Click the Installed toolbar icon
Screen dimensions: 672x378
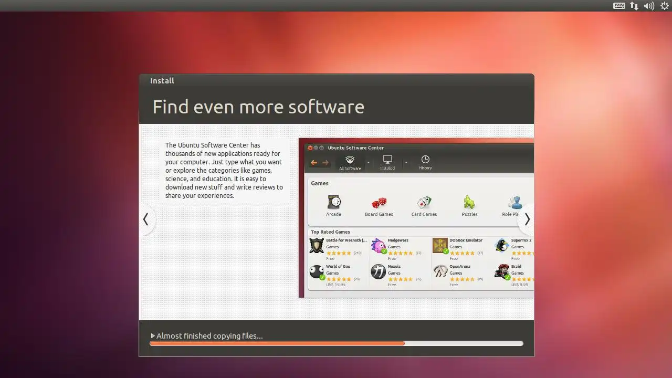387,162
